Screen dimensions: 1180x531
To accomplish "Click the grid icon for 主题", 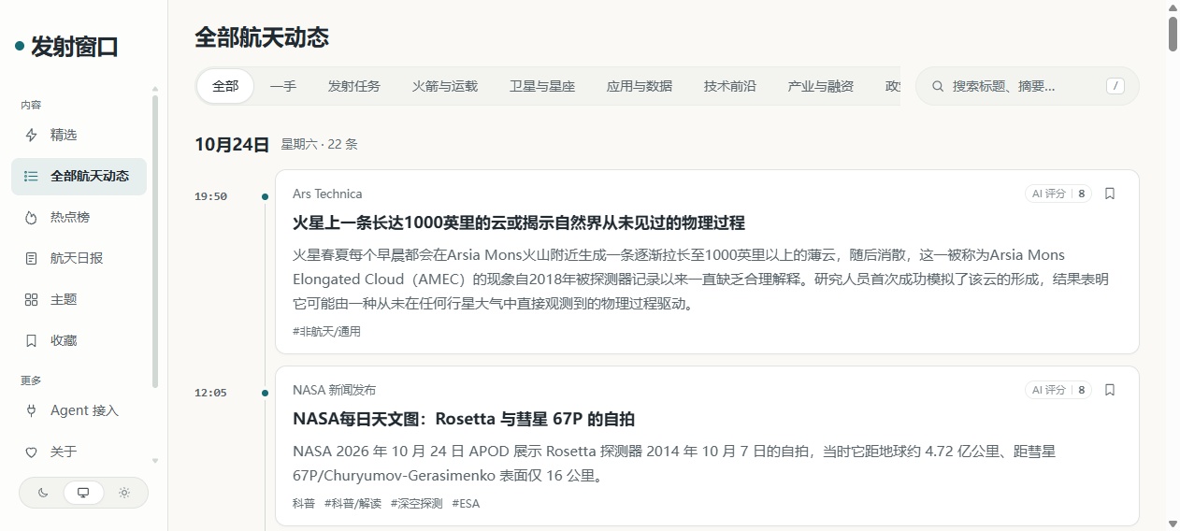I will point(31,299).
